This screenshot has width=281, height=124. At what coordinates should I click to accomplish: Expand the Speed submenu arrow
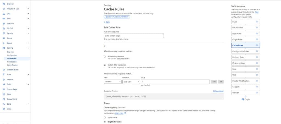tap(28, 43)
